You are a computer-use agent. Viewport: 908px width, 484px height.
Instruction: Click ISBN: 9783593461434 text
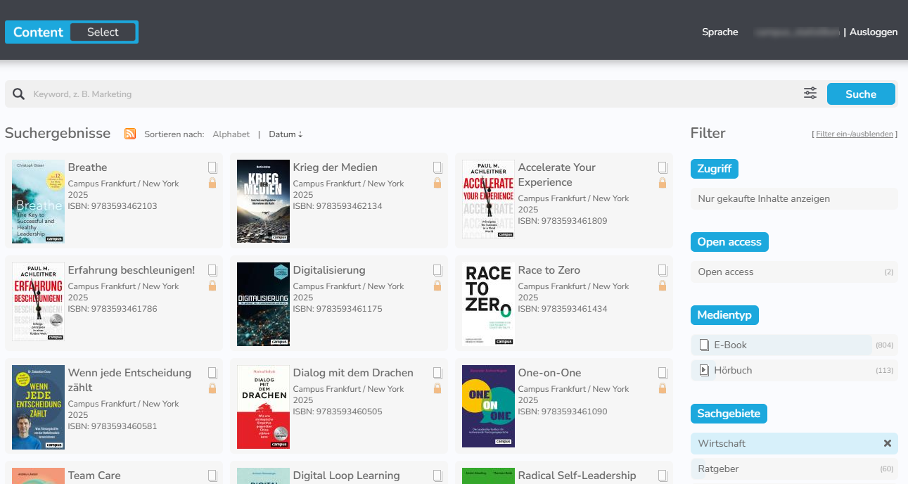(x=562, y=309)
